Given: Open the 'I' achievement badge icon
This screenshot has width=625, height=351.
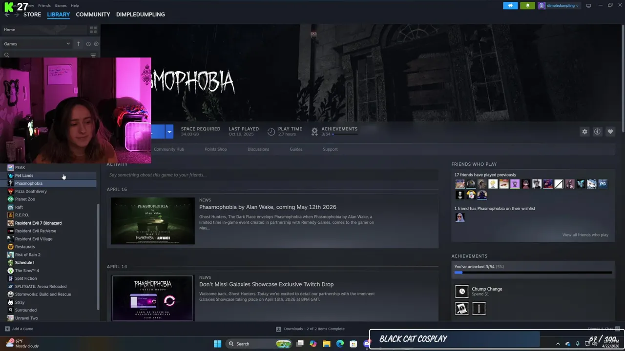Looking at the screenshot, I should click(479, 309).
